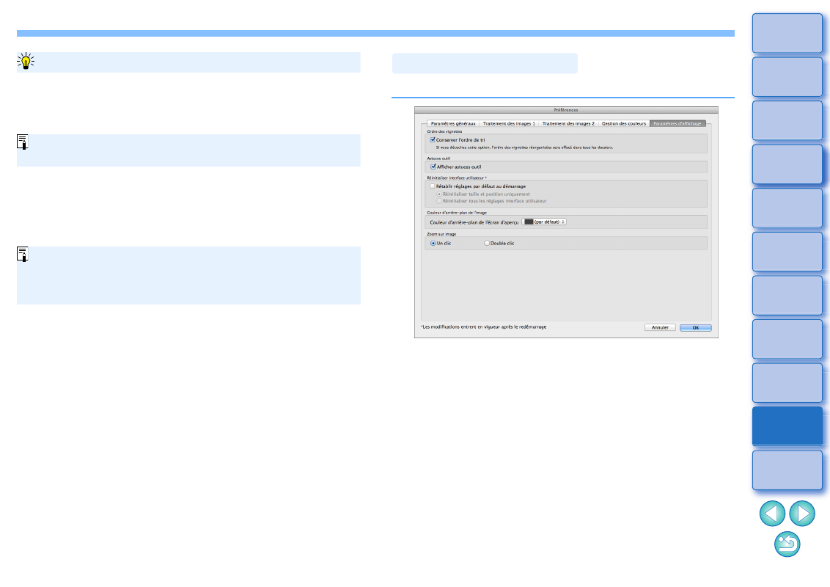830x587 pixels.
Task: Click the Annuler button
Action: 660,327
